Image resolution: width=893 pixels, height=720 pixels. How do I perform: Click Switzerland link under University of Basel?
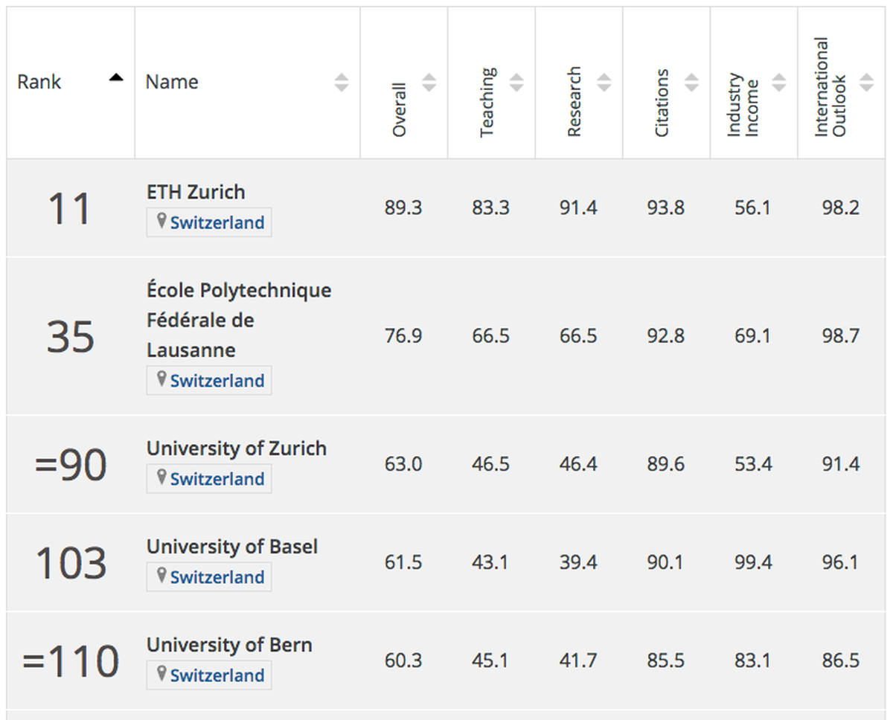tap(217, 576)
